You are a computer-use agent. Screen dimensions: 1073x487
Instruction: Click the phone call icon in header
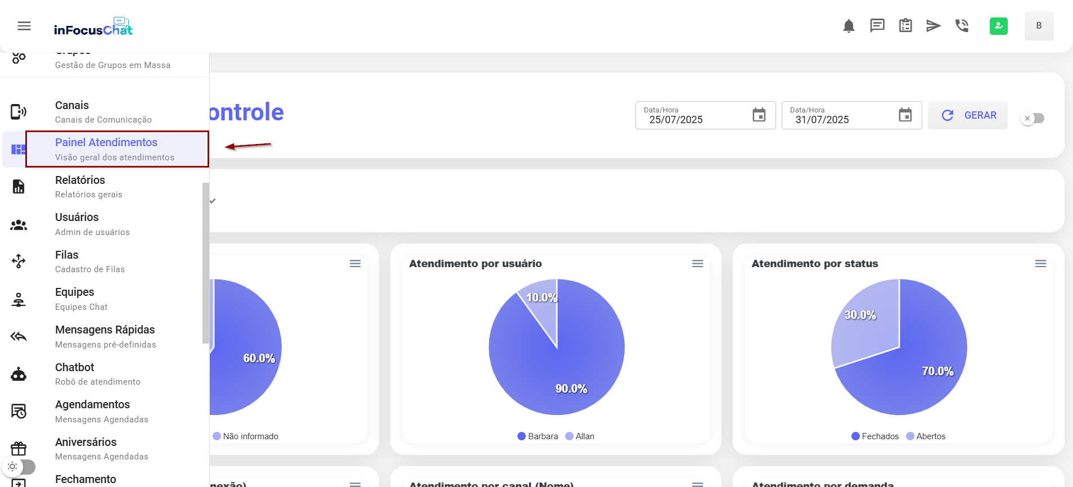coord(962,26)
